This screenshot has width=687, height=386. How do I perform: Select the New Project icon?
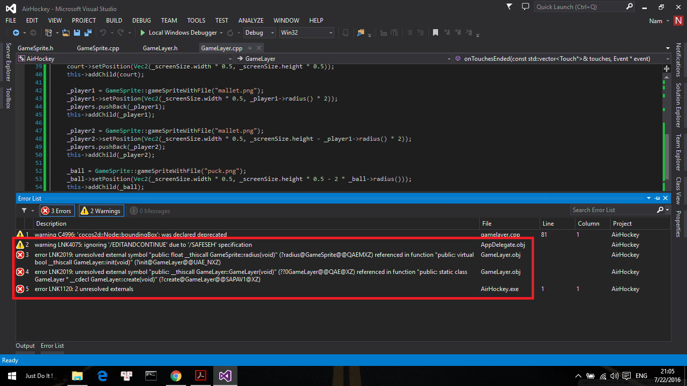click(48, 33)
